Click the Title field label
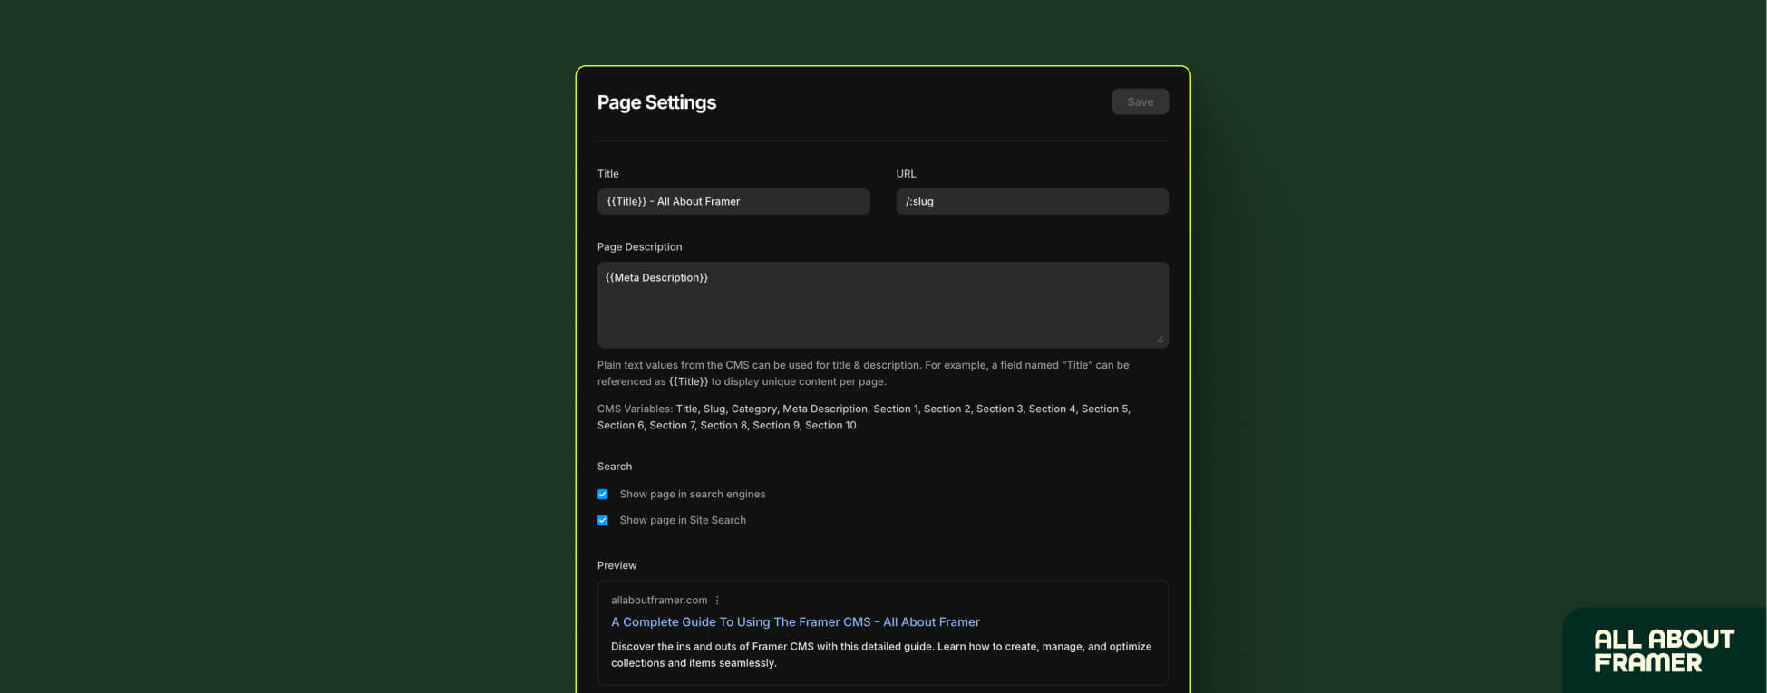This screenshot has height=693, width=1767. pos(607,173)
